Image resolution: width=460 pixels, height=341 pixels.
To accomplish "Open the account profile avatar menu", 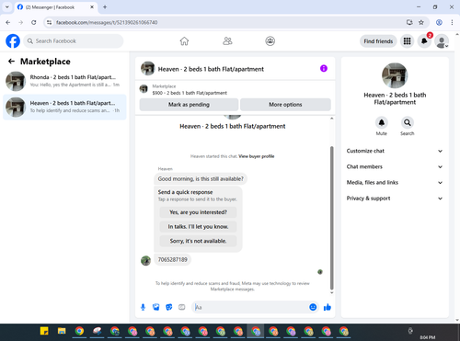I will click(442, 41).
